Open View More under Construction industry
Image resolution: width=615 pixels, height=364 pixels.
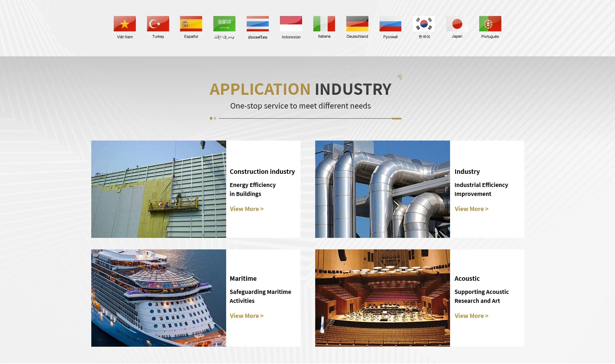click(247, 209)
